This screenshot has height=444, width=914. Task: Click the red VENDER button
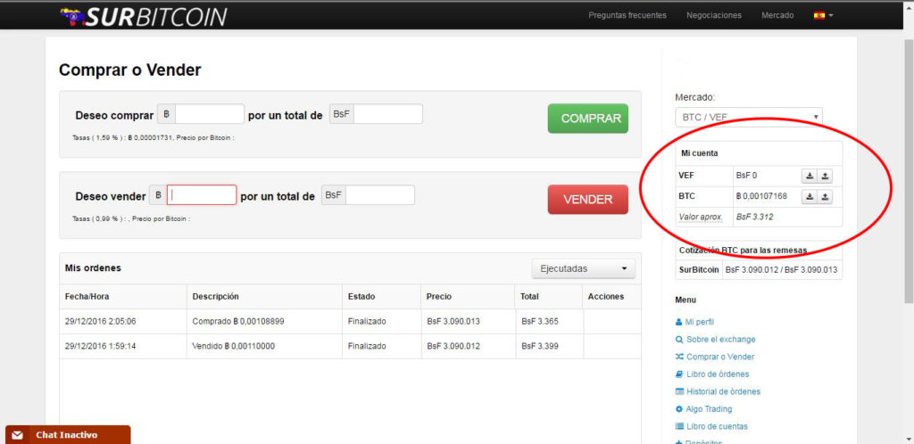click(588, 200)
